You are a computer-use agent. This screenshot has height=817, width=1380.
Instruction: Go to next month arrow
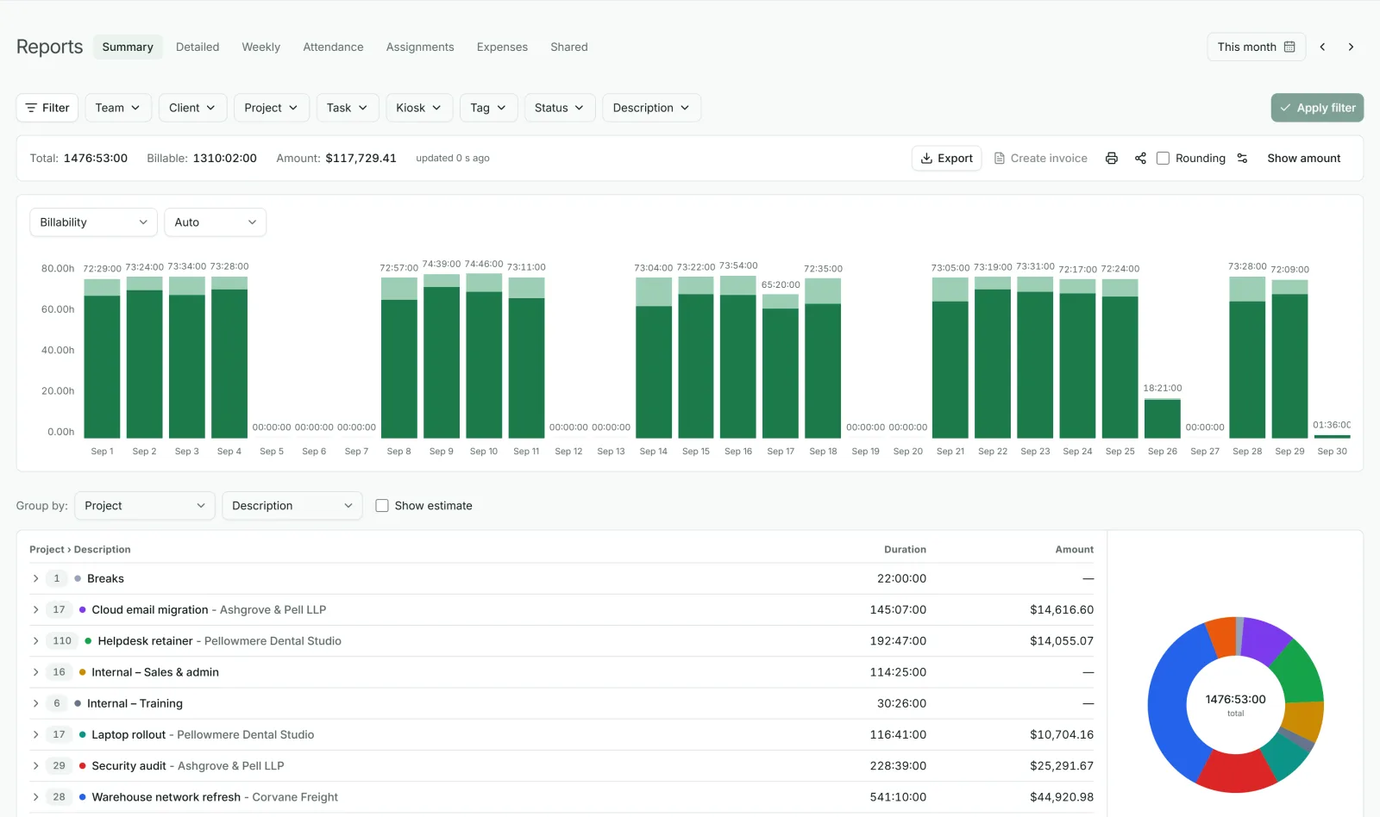click(1351, 47)
